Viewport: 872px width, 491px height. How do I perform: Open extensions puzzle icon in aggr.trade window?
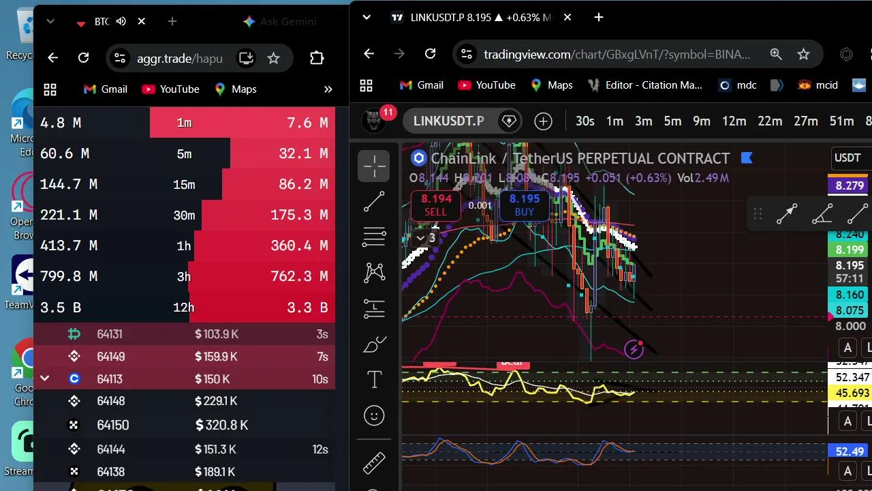point(317,58)
